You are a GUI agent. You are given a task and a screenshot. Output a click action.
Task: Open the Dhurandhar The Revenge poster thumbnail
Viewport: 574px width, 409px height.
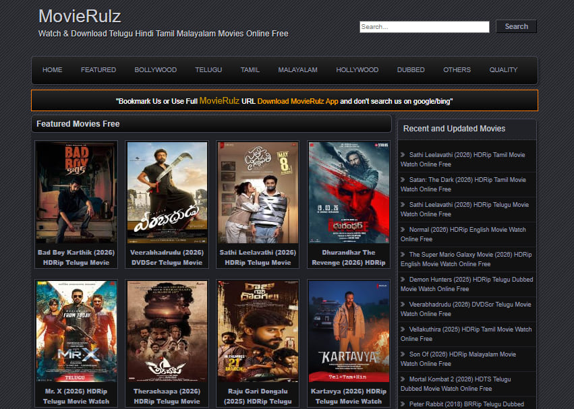(x=349, y=193)
